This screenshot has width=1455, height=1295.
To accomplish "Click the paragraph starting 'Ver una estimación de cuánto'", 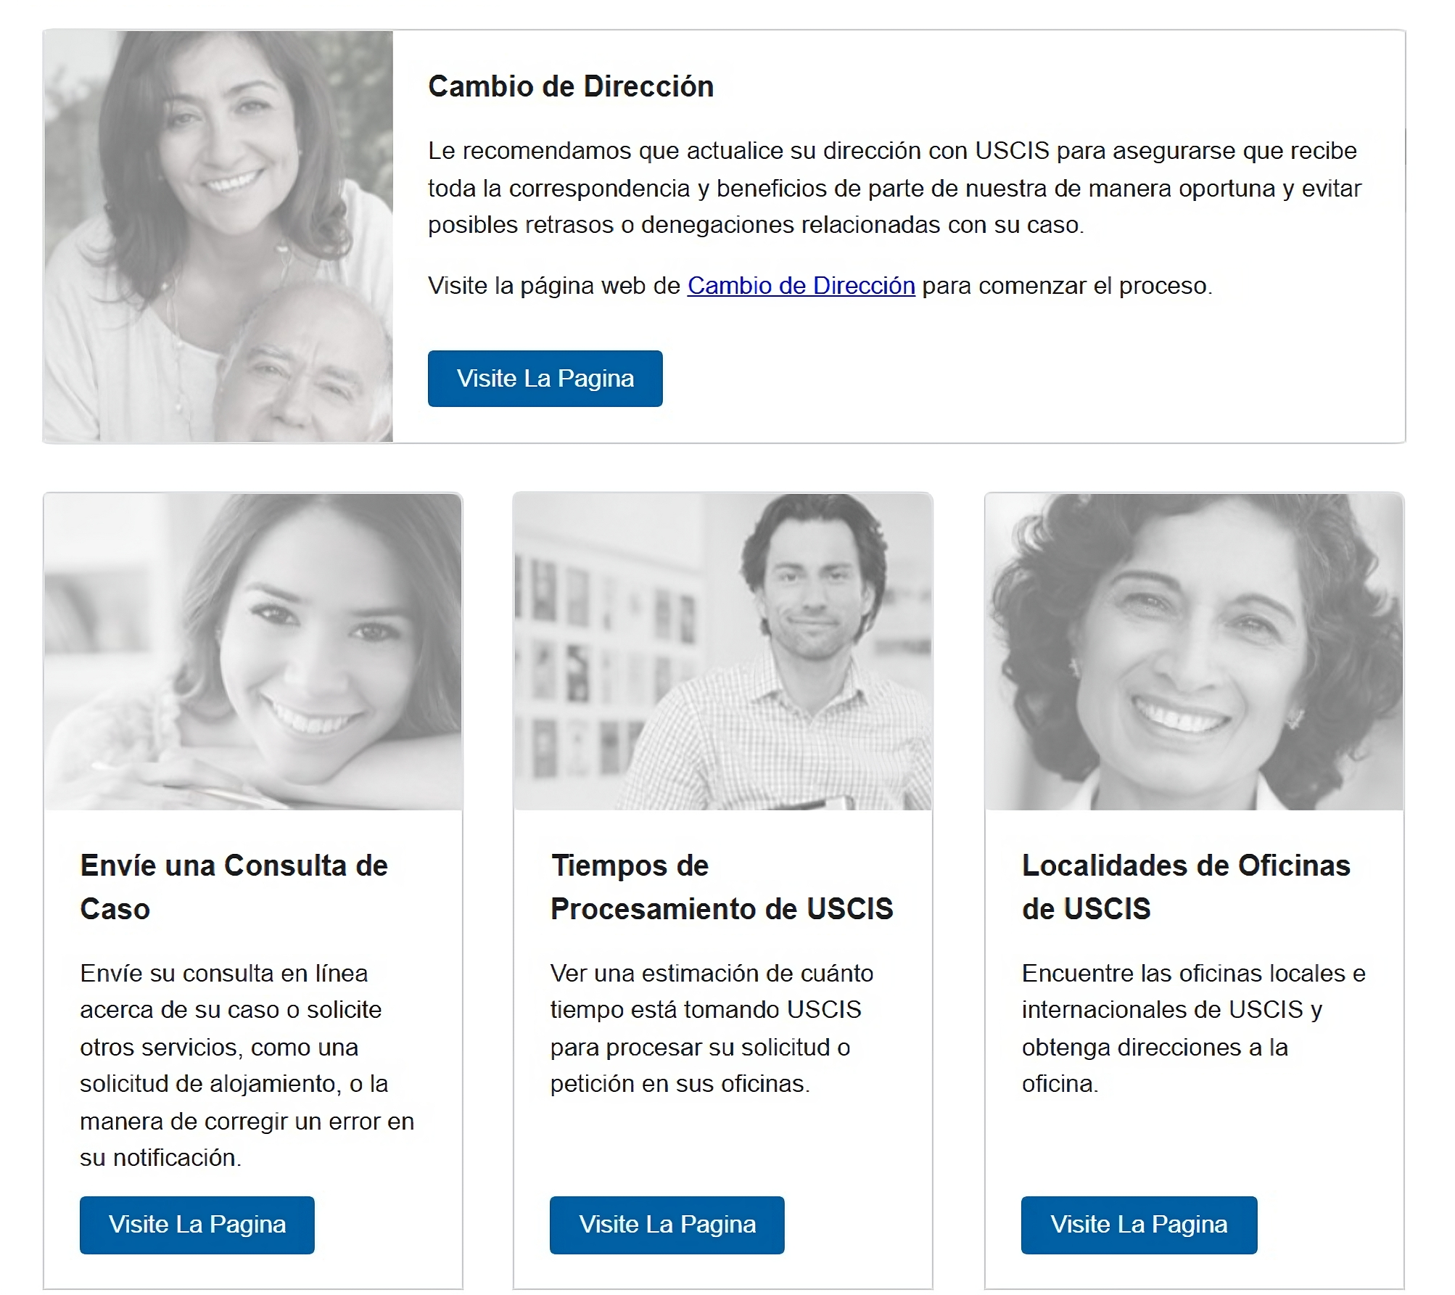I will [712, 1028].
